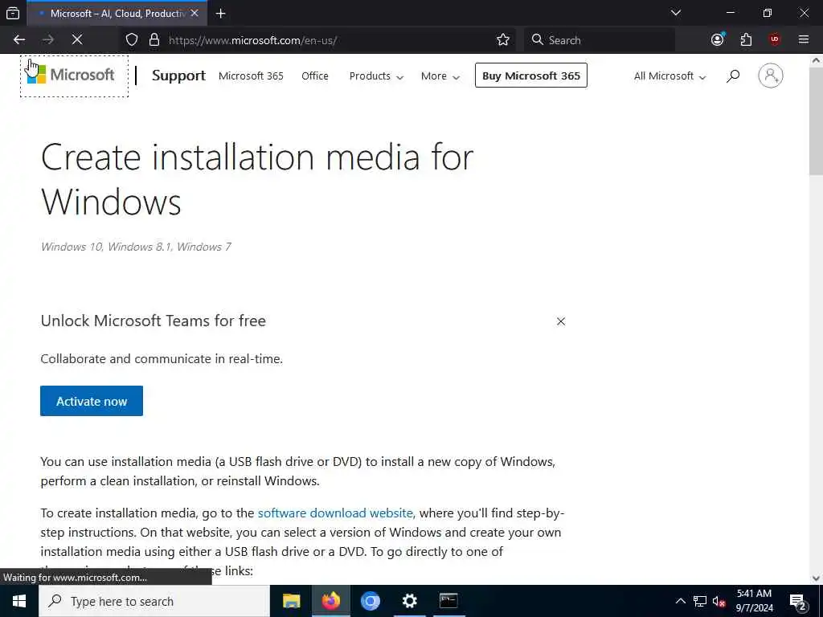Click the Firefox taskbar icon

pyautogui.click(x=330, y=601)
